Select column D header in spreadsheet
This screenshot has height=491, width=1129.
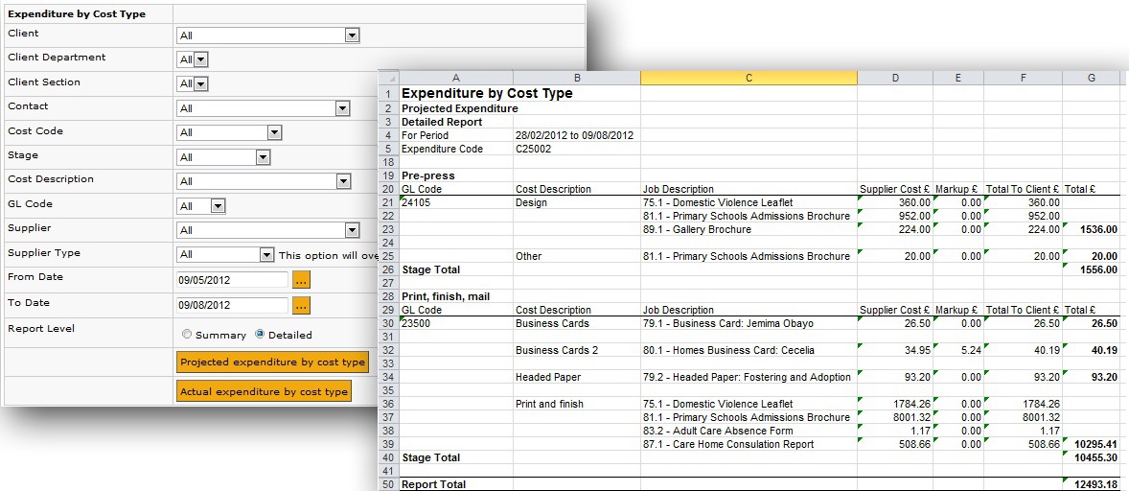point(895,78)
